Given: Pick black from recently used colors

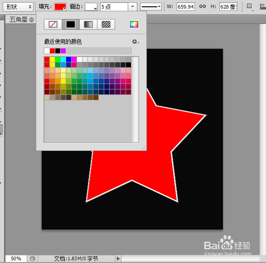Looking at the screenshot, I should tap(58, 51).
